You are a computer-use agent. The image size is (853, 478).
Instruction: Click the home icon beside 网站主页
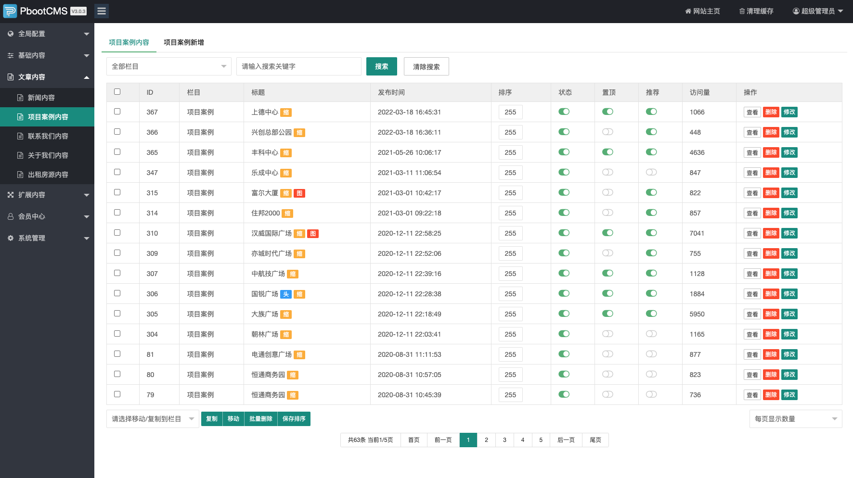tap(688, 11)
